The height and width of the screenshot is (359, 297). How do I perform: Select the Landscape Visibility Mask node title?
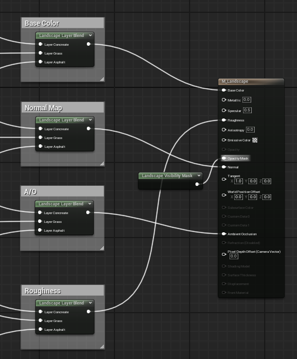[167, 175]
